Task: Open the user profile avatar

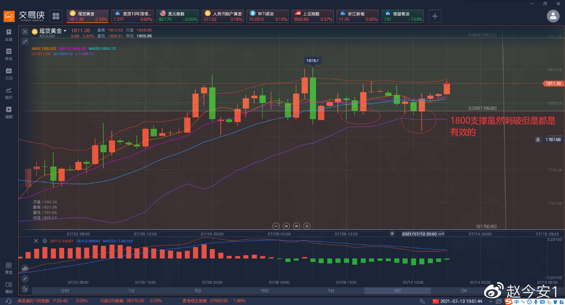Action: point(553,16)
